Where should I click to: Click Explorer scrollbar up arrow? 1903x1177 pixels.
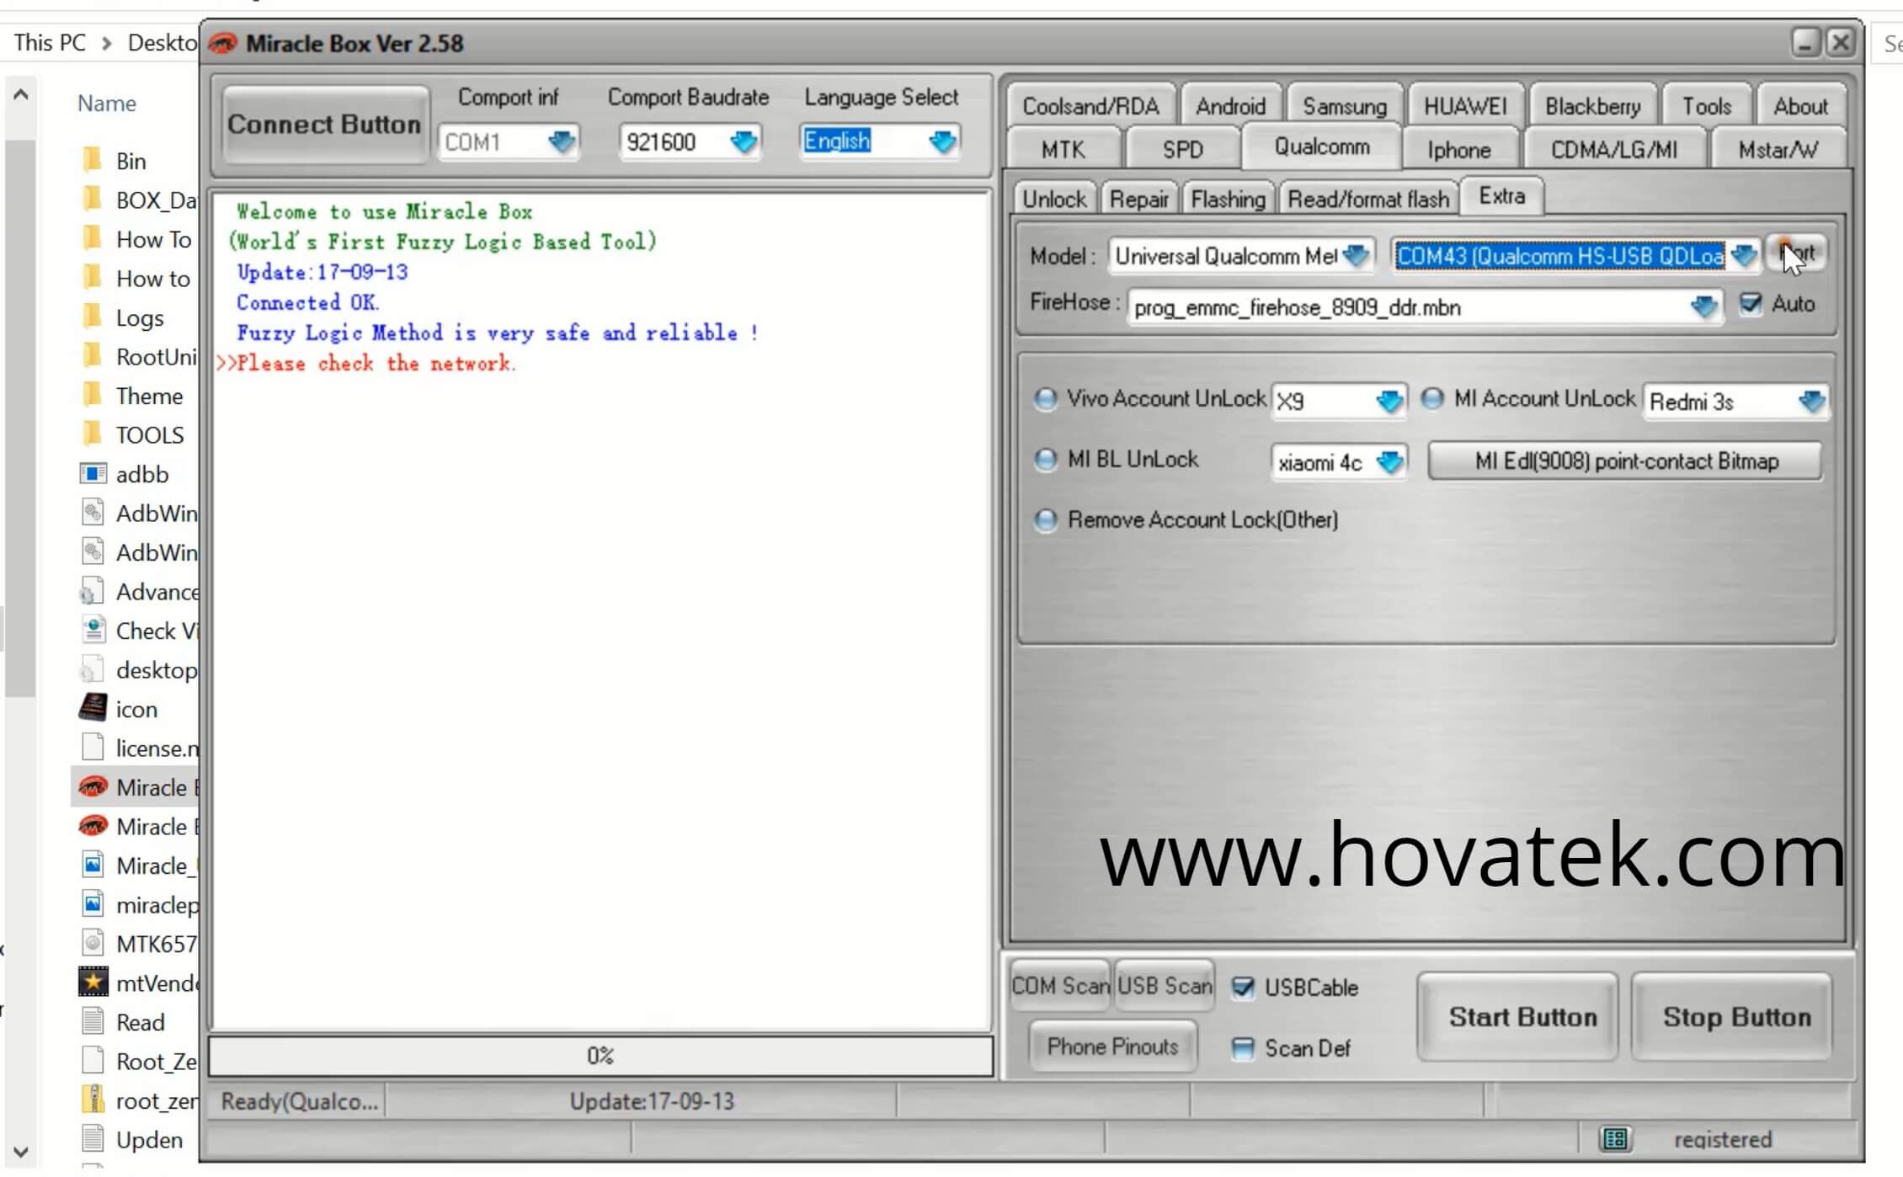coord(21,94)
